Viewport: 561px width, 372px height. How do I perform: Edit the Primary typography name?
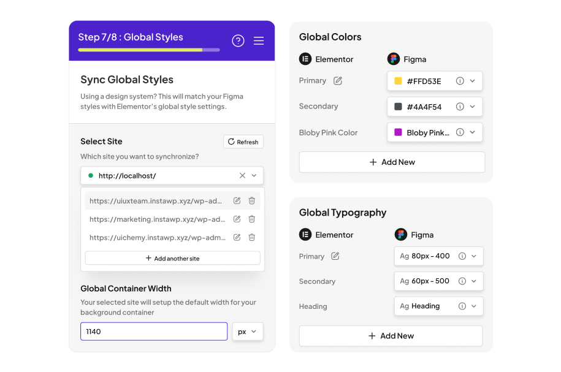(x=335, y=256)
